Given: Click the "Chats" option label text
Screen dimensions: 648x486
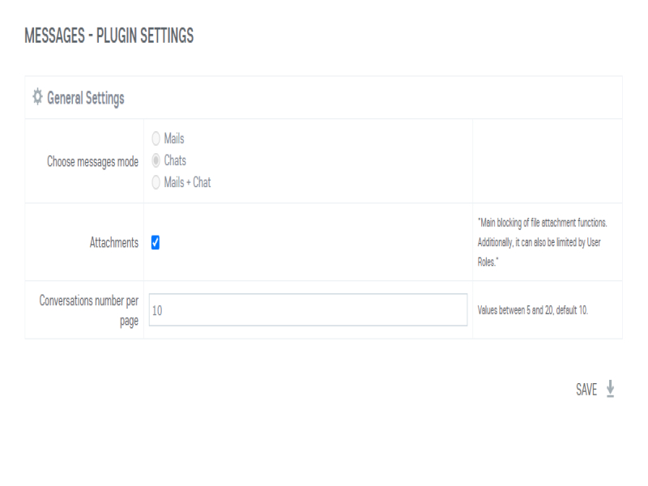Looking at the screenshot, I should point(175,161).
